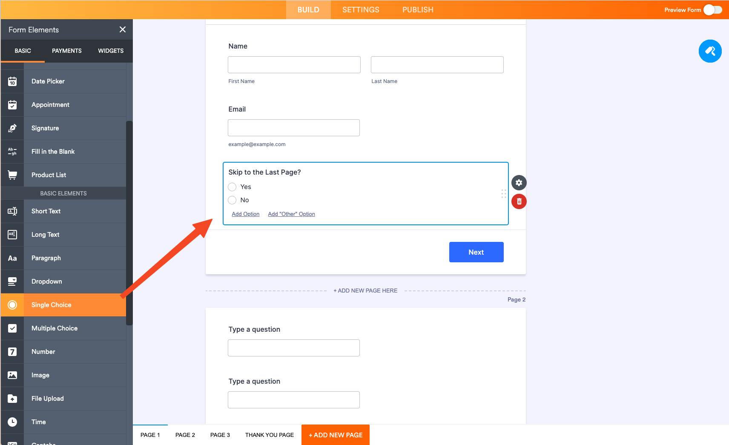Click the Add "Other" Option link
Screen dimensions: 729x445
[x=292, y=214]
